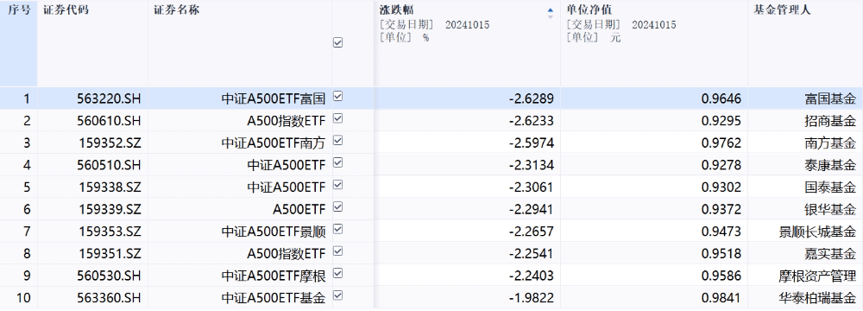This screenshot has width=863, height=311.
Task: Click code cell 560530.SH
Action: click(x=110, y=276)
